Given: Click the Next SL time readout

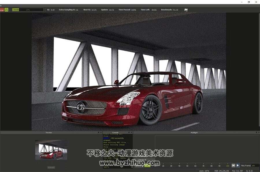Looking at the screenshot, I should click(x=90, y=10).
